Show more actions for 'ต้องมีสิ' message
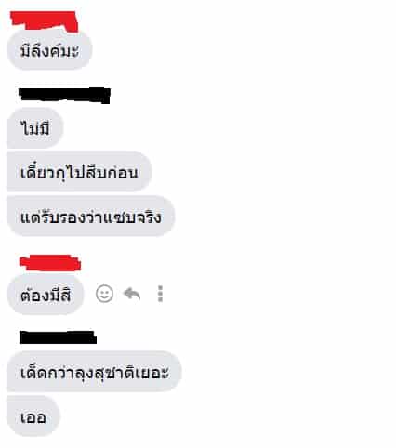This screenshot has width=396, height=448. (x=160, y=294)
